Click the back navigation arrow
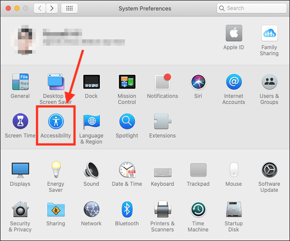This screenshot has height=241, width=290. tap(40, 8)
